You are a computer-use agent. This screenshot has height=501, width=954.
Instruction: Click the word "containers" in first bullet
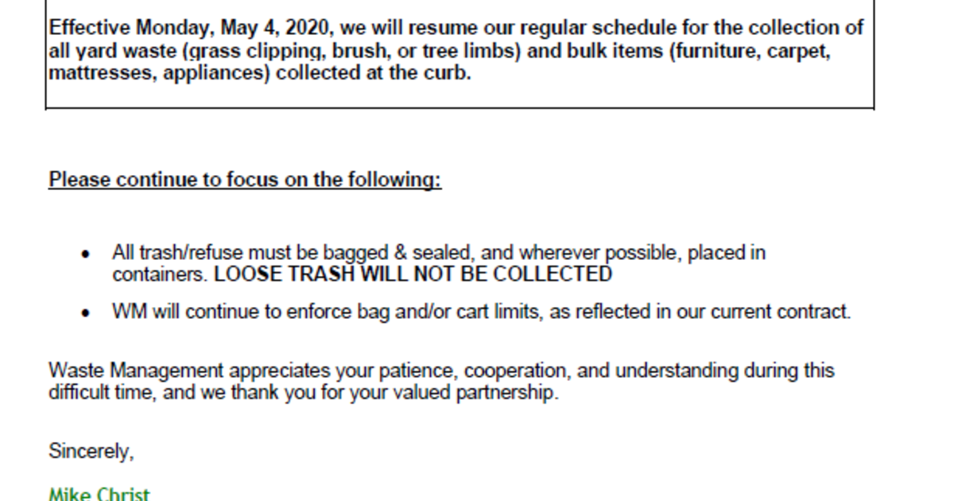[159, 275]
